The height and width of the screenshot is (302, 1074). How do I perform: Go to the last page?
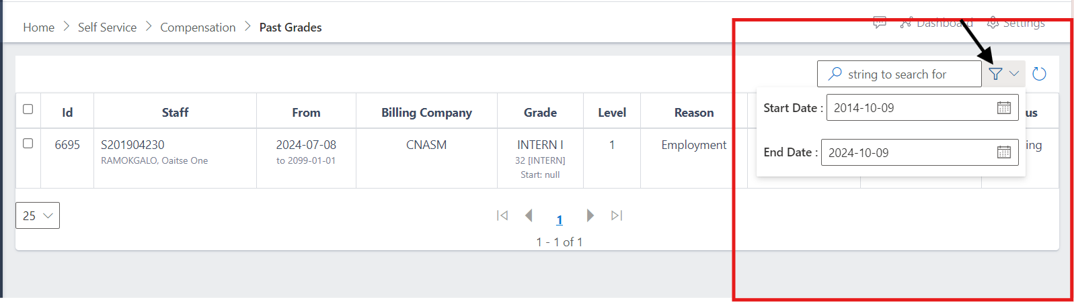[x=617, y=215]
